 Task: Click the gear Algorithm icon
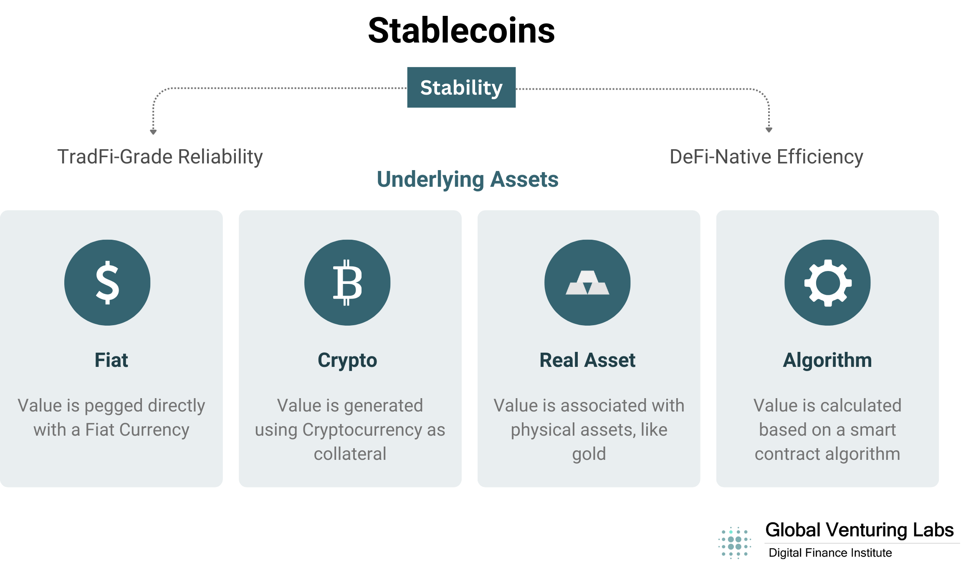coord(827,283)
